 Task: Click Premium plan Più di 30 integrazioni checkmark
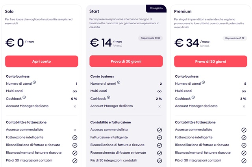click(244, 160)
